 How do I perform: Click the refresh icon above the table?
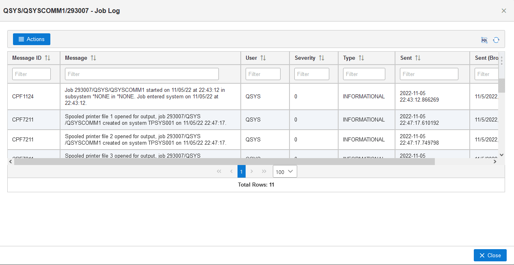pos(496,40)
